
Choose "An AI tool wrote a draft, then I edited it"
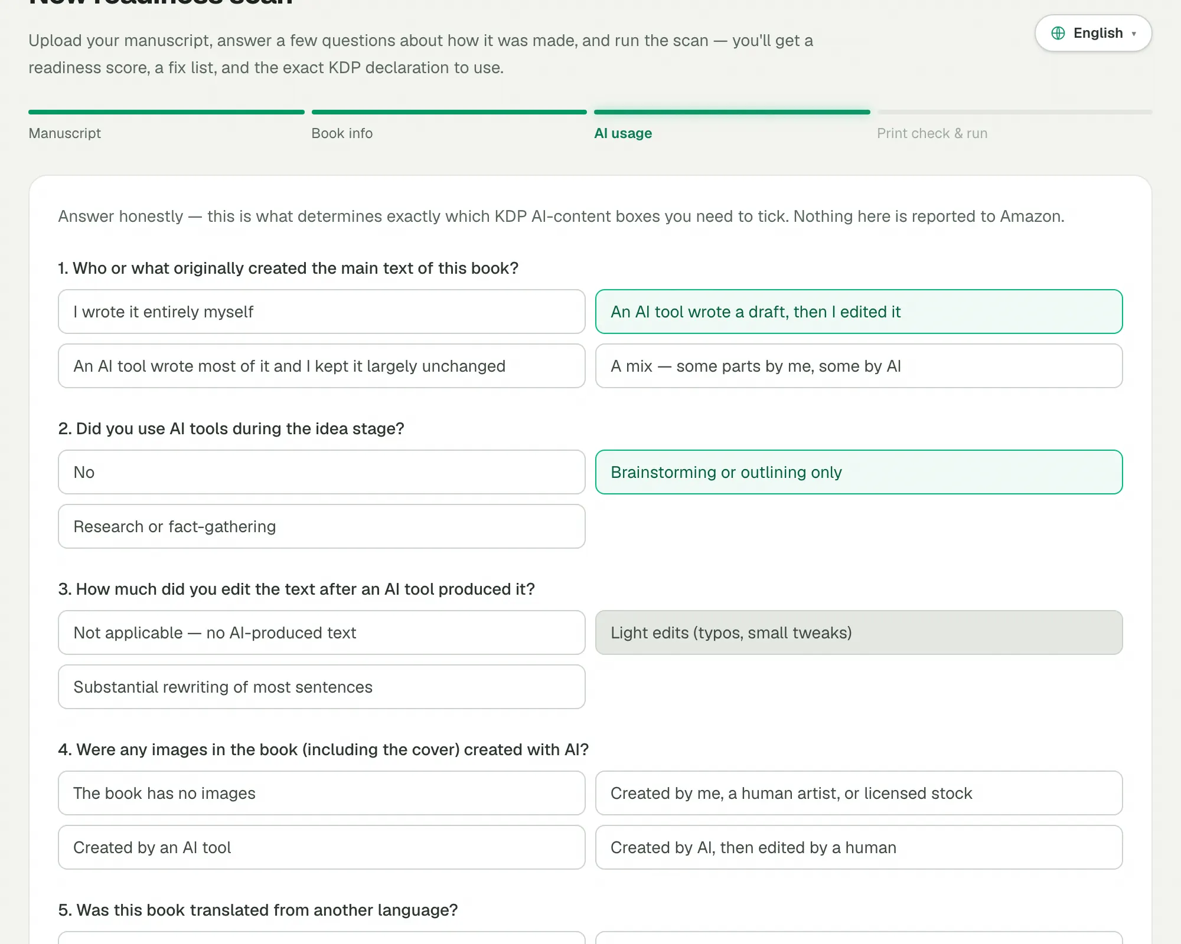859,312
